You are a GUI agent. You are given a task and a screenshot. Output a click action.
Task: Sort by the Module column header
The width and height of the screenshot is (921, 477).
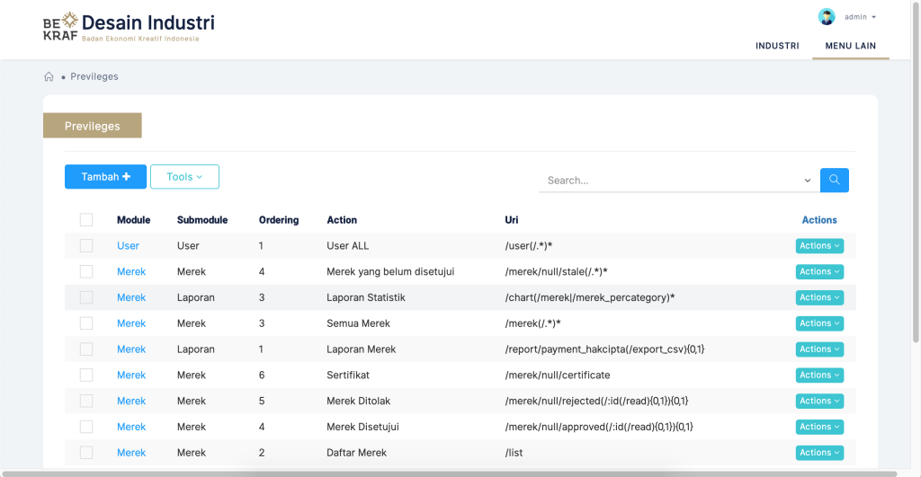pos(133,220)
